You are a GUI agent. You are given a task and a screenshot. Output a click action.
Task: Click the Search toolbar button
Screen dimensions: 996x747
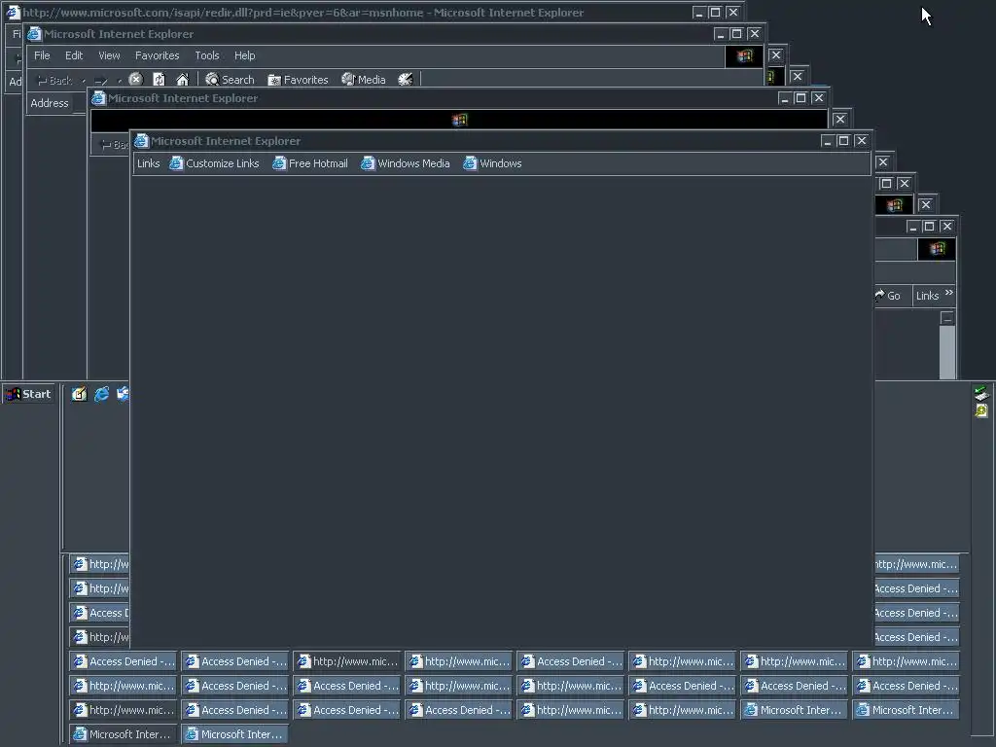(230, 80)
